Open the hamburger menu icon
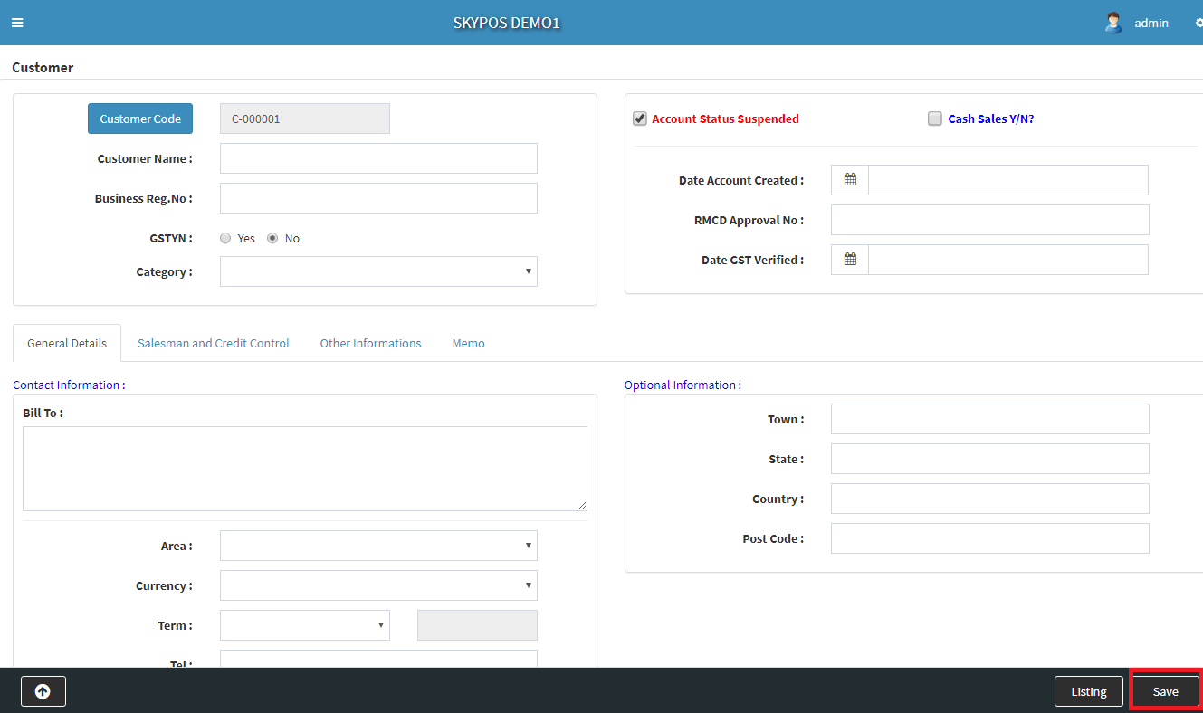The width and height of the screenshot is (1203, 713). pos(17,23)
